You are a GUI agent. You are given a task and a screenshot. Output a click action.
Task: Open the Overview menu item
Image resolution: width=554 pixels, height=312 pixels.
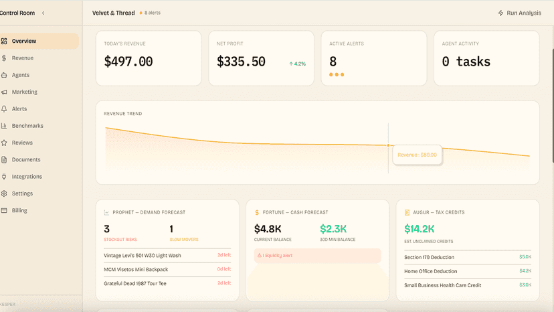[x=39, y=41]
